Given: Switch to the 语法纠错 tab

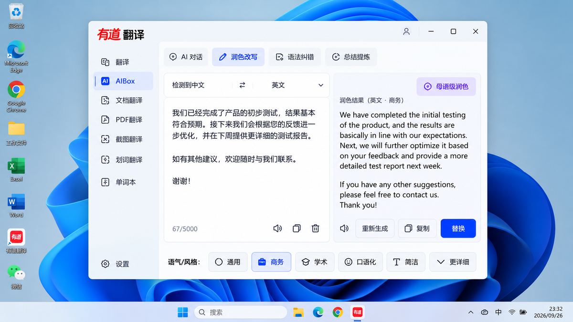Looking at the screenshot, I should [x=295, y=57].
